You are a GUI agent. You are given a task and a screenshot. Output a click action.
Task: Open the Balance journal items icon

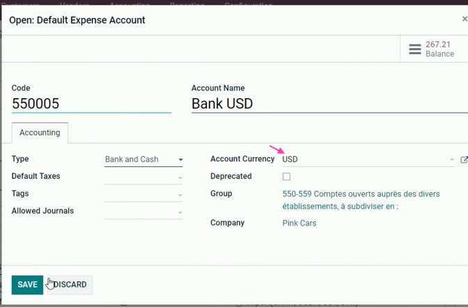coord(415,49)
